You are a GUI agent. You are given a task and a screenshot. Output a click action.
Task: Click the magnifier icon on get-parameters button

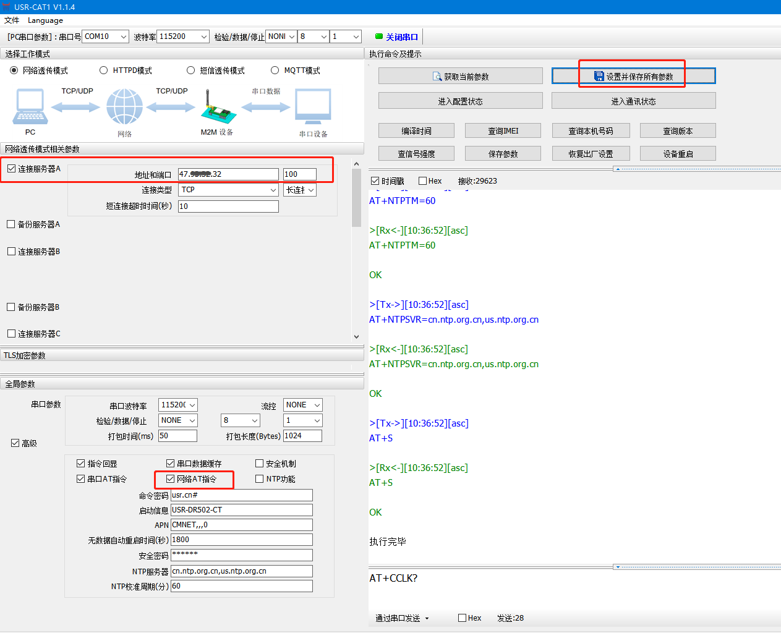point(437,77)
